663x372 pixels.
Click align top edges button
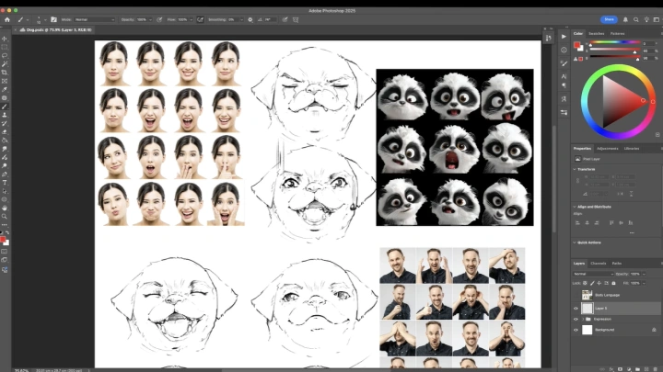(x=611, y=222)
